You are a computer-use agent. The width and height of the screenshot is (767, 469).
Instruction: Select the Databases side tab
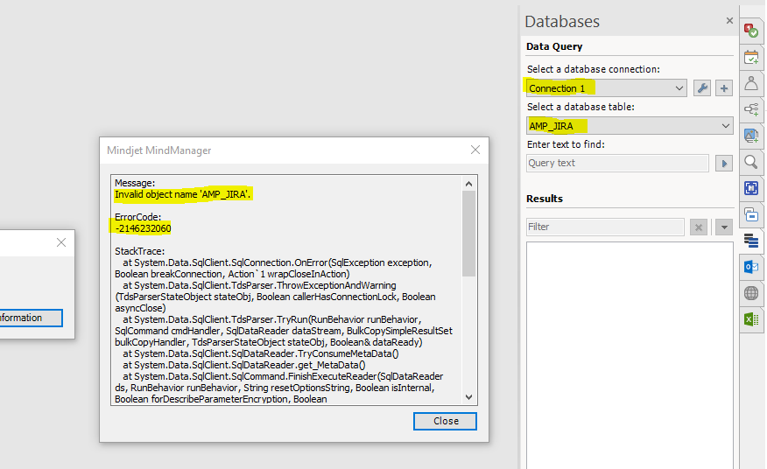[x=751, y=240]
